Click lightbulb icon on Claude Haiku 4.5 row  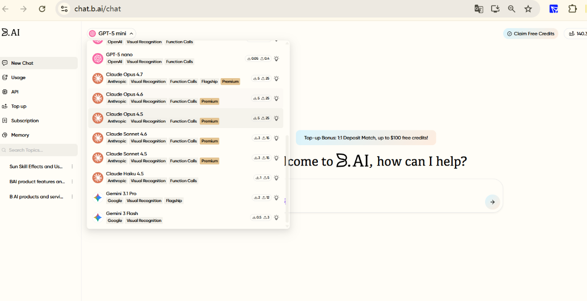tap(277, 178)
